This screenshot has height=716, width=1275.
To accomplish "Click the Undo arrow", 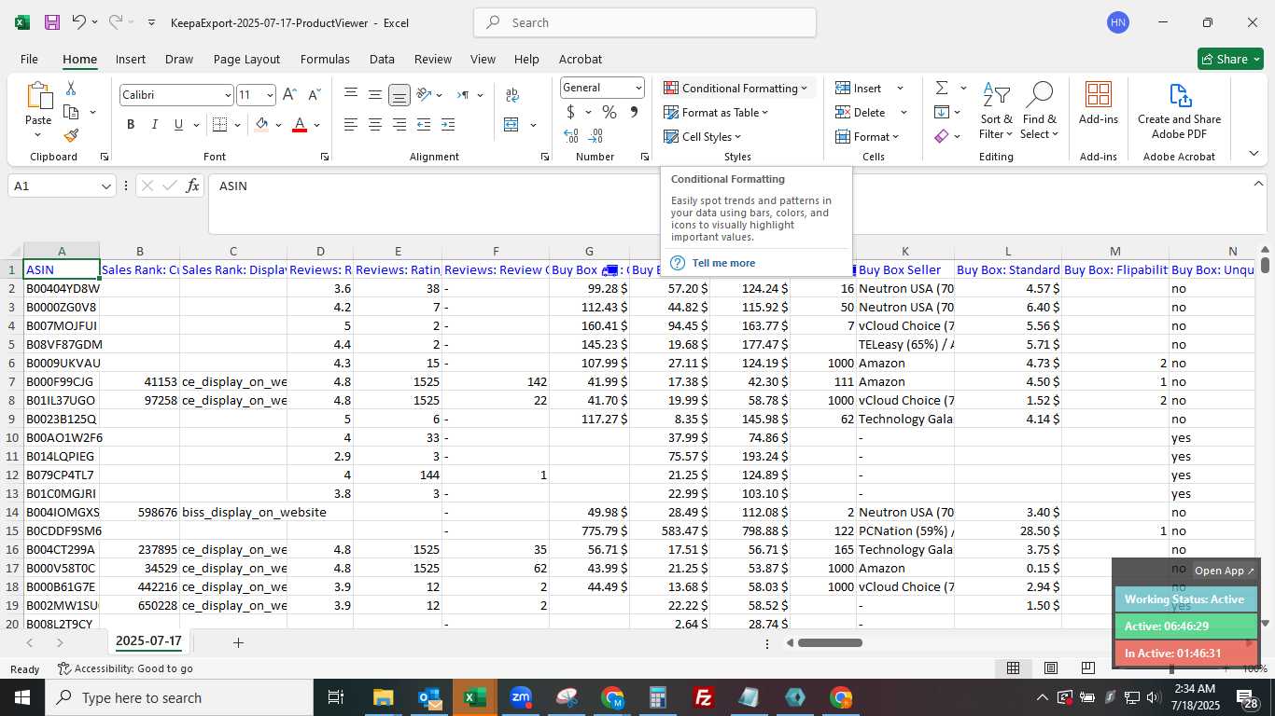I will pos(79,22).
